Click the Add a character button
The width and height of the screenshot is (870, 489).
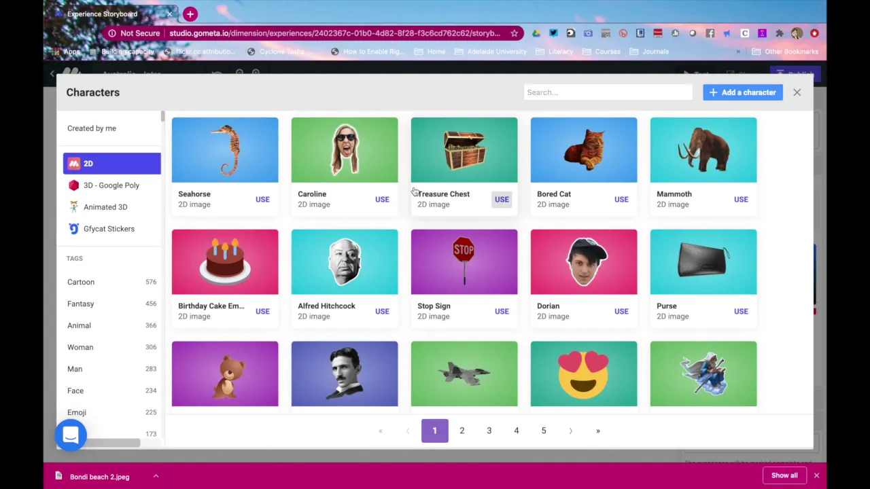pos(742,92)
